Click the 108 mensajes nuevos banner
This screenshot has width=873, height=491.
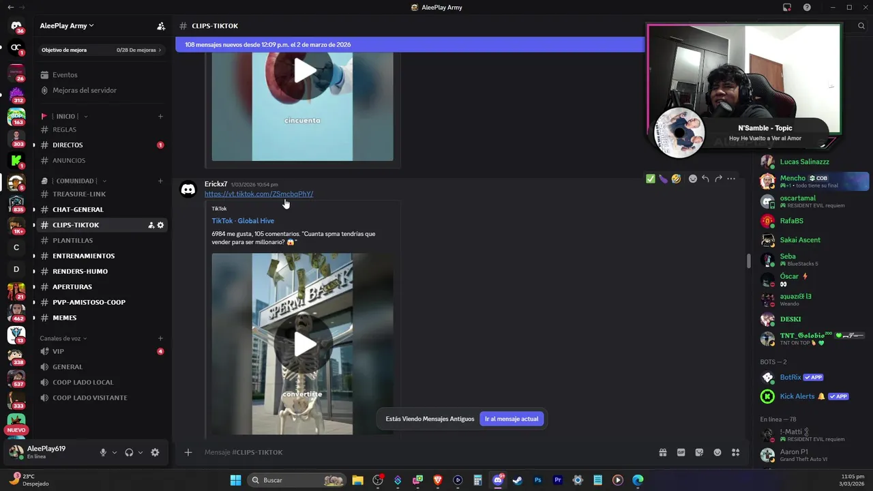point(409,44)
